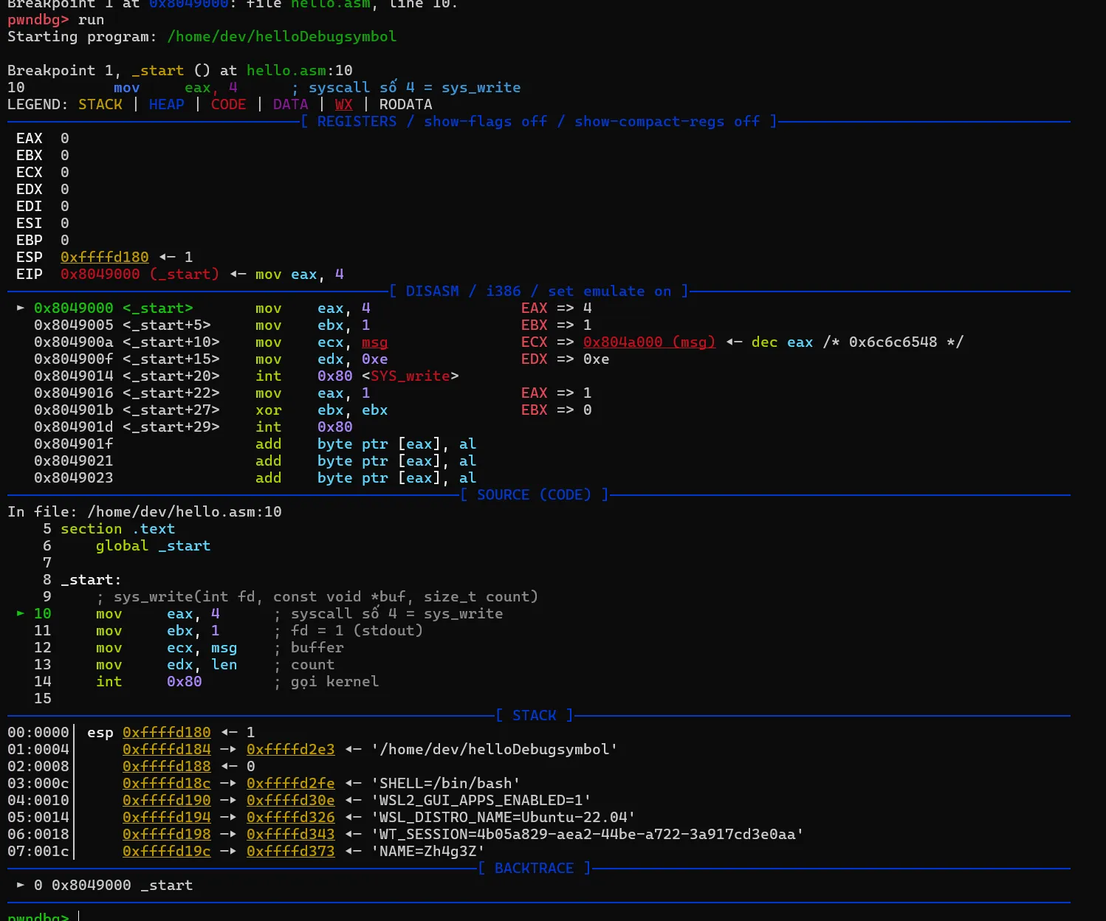Open address 0xffffd326 pointing to WSL_DISTRO_NAME
Image resolution: width=1106 pixels, height=921 pixels.
click(290, 817)
